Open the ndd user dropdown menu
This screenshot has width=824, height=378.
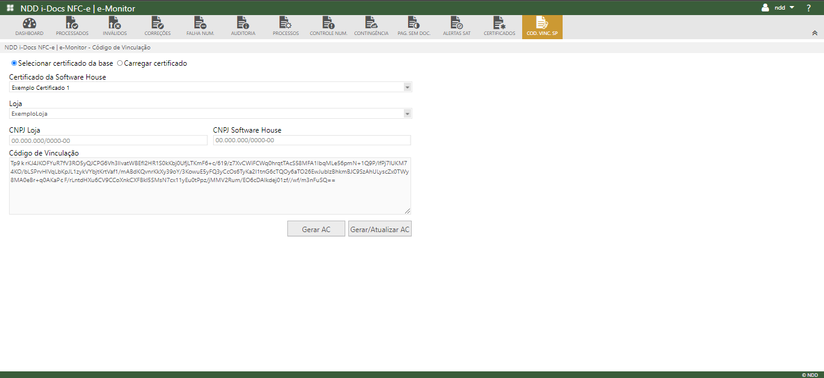[784, 8]
